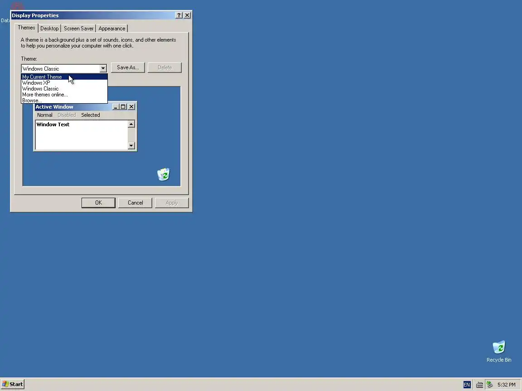Click the Recycle Bin in theme preview
Viewport: 522px width, 391px height.
(164, 174)
